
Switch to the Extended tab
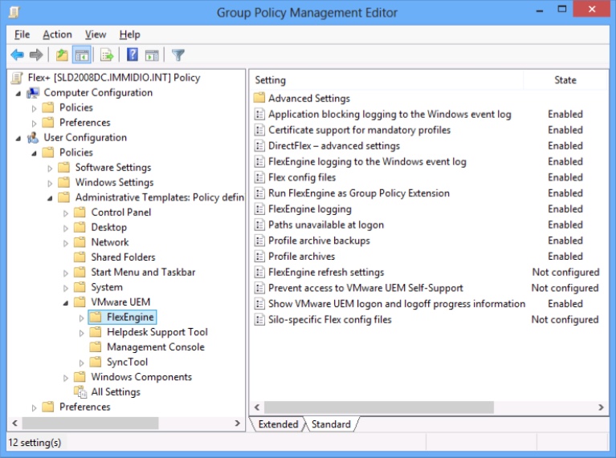tap(278, 424)
